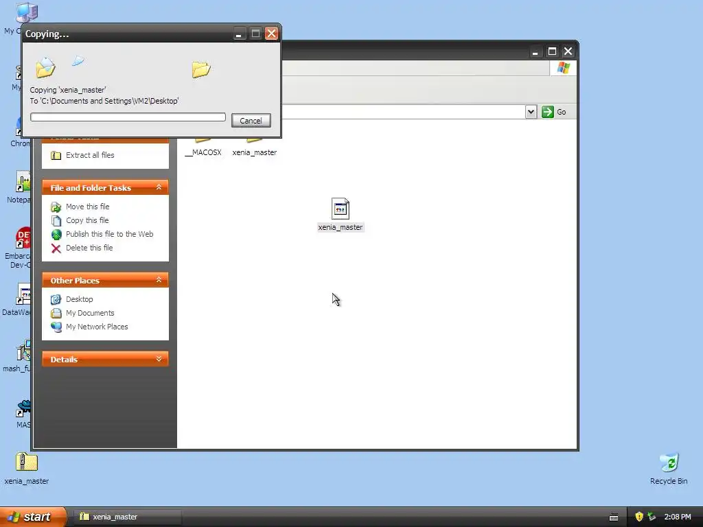Click Copy this file link
Viewport: 703px width, 527px height.
click(x=87, y=220)
